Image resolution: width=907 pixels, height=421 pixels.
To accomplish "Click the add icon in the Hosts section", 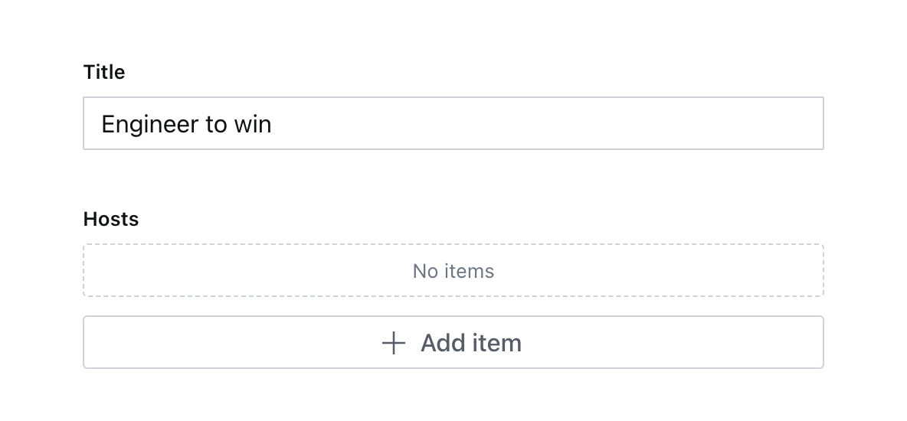I will pyautogui.click(x=393, y=343).
